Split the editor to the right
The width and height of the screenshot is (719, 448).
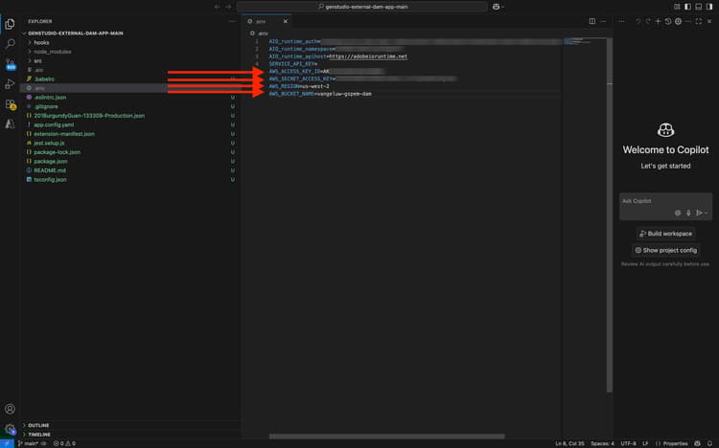click(x=592, y=21)
